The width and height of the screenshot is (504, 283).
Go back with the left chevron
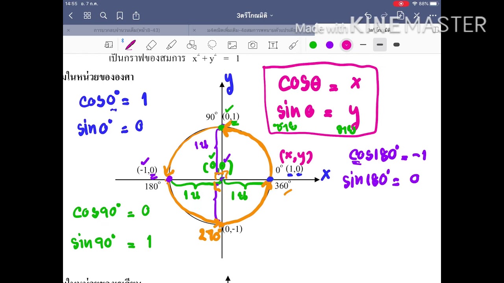pyautogui.click(x=71, y=16)
